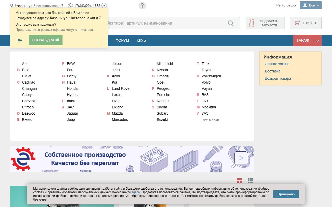Screen dimensions: 332x207
Task: Switch to list view icon
Action: pyautogui.click(x=250, y=181)
